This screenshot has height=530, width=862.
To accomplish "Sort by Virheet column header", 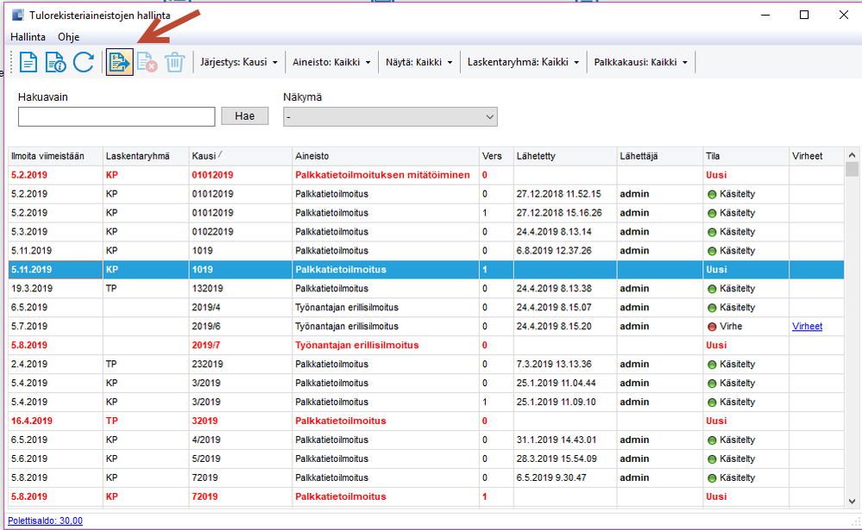I will (816, 156).
